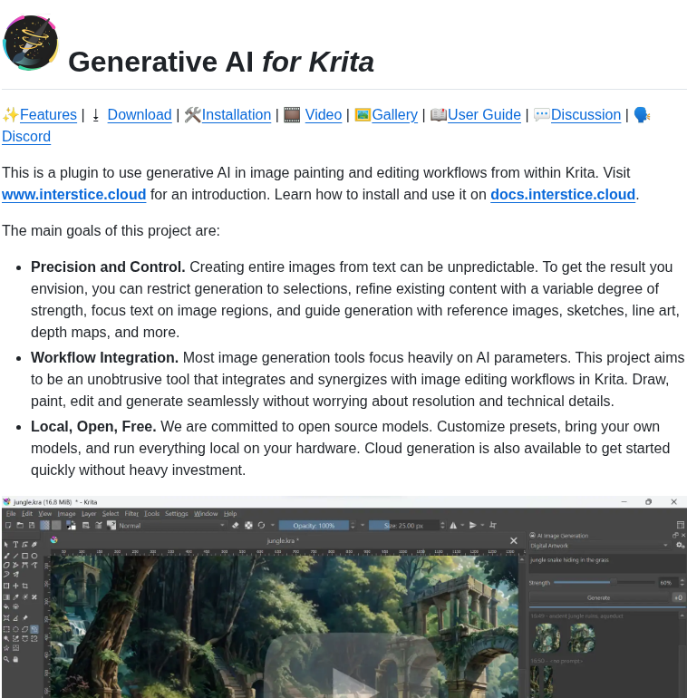Open Layer menu in Krita screenshot
The height and width of the screenshot is (698, 687).
point(89,513)
